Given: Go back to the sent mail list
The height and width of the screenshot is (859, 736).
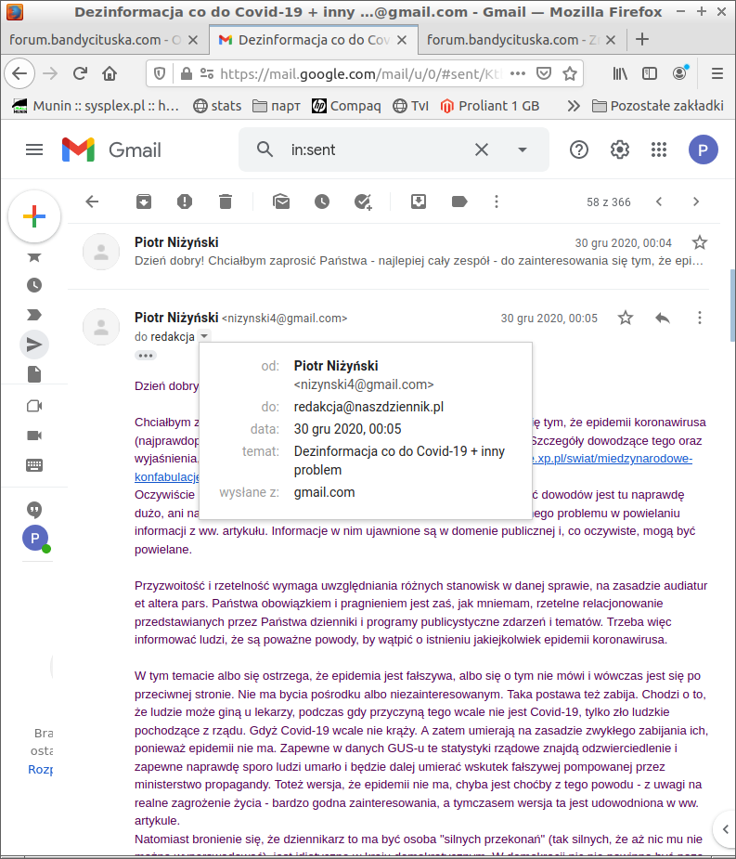Looking at the screenshot, I should coord(92,202).
